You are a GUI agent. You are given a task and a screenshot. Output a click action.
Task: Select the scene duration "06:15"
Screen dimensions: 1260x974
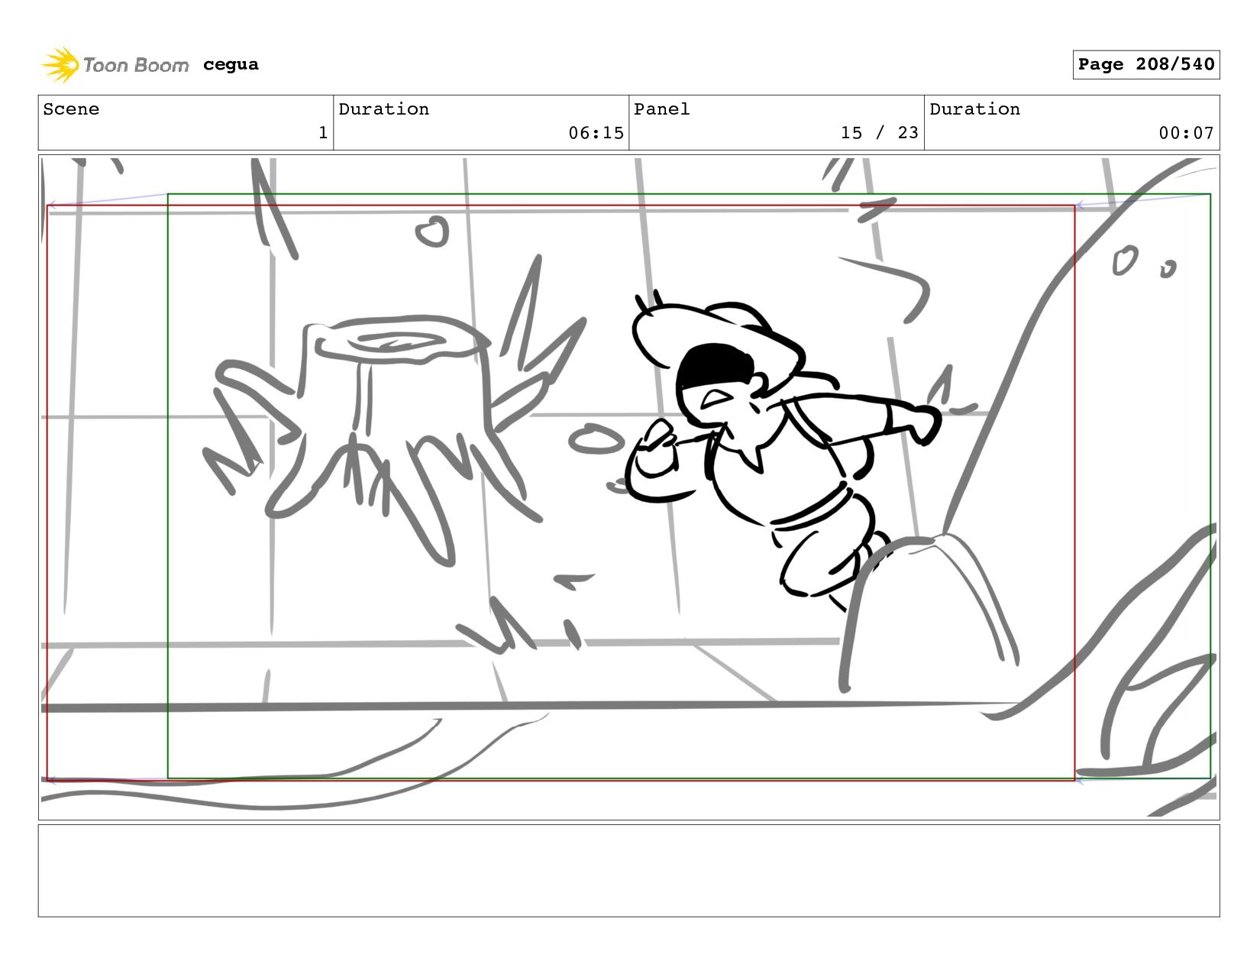point(596,133)
